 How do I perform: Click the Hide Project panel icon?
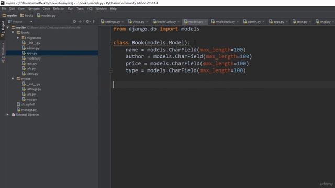click(94, 21)
